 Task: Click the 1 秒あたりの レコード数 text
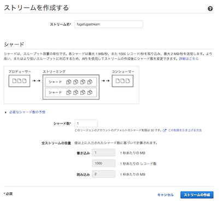138,164
